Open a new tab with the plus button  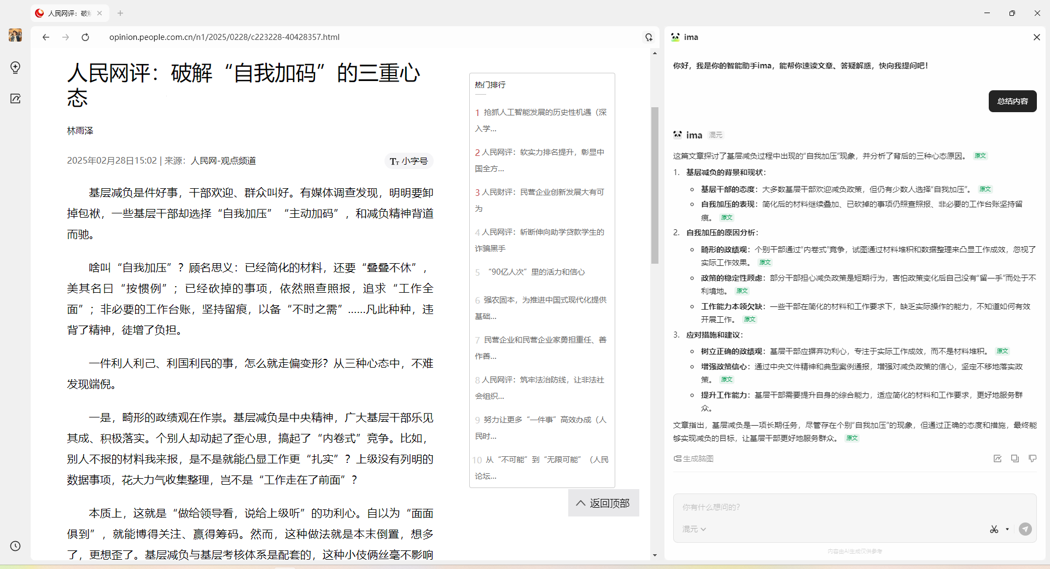tap(120, 13)
